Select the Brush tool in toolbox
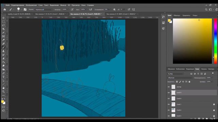Screen dimensions: 218x122 click(x=3, y=47)
